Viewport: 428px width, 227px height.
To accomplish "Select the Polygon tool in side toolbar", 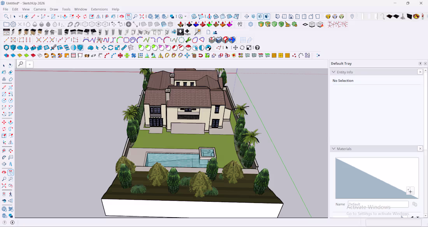I will tap(11, 101).
